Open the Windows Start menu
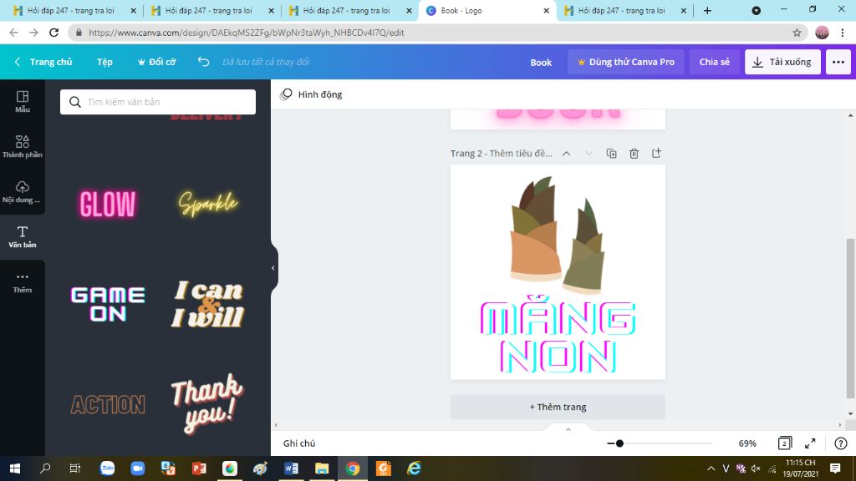Image resolution: width=856 pixels, height=481 pixels. coord(15,468)
